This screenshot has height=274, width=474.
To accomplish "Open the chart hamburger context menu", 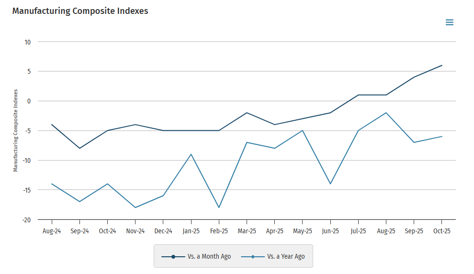I will (449, 23).
